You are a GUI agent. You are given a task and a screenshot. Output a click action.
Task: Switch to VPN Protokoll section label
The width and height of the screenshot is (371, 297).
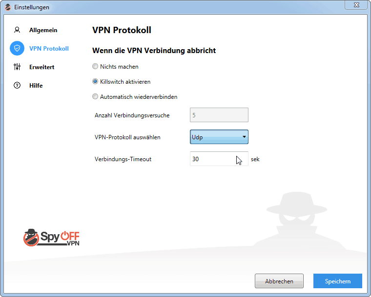point(49,49)
